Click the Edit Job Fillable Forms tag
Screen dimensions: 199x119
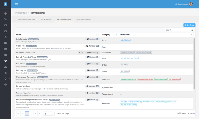(x=128, y=105)
